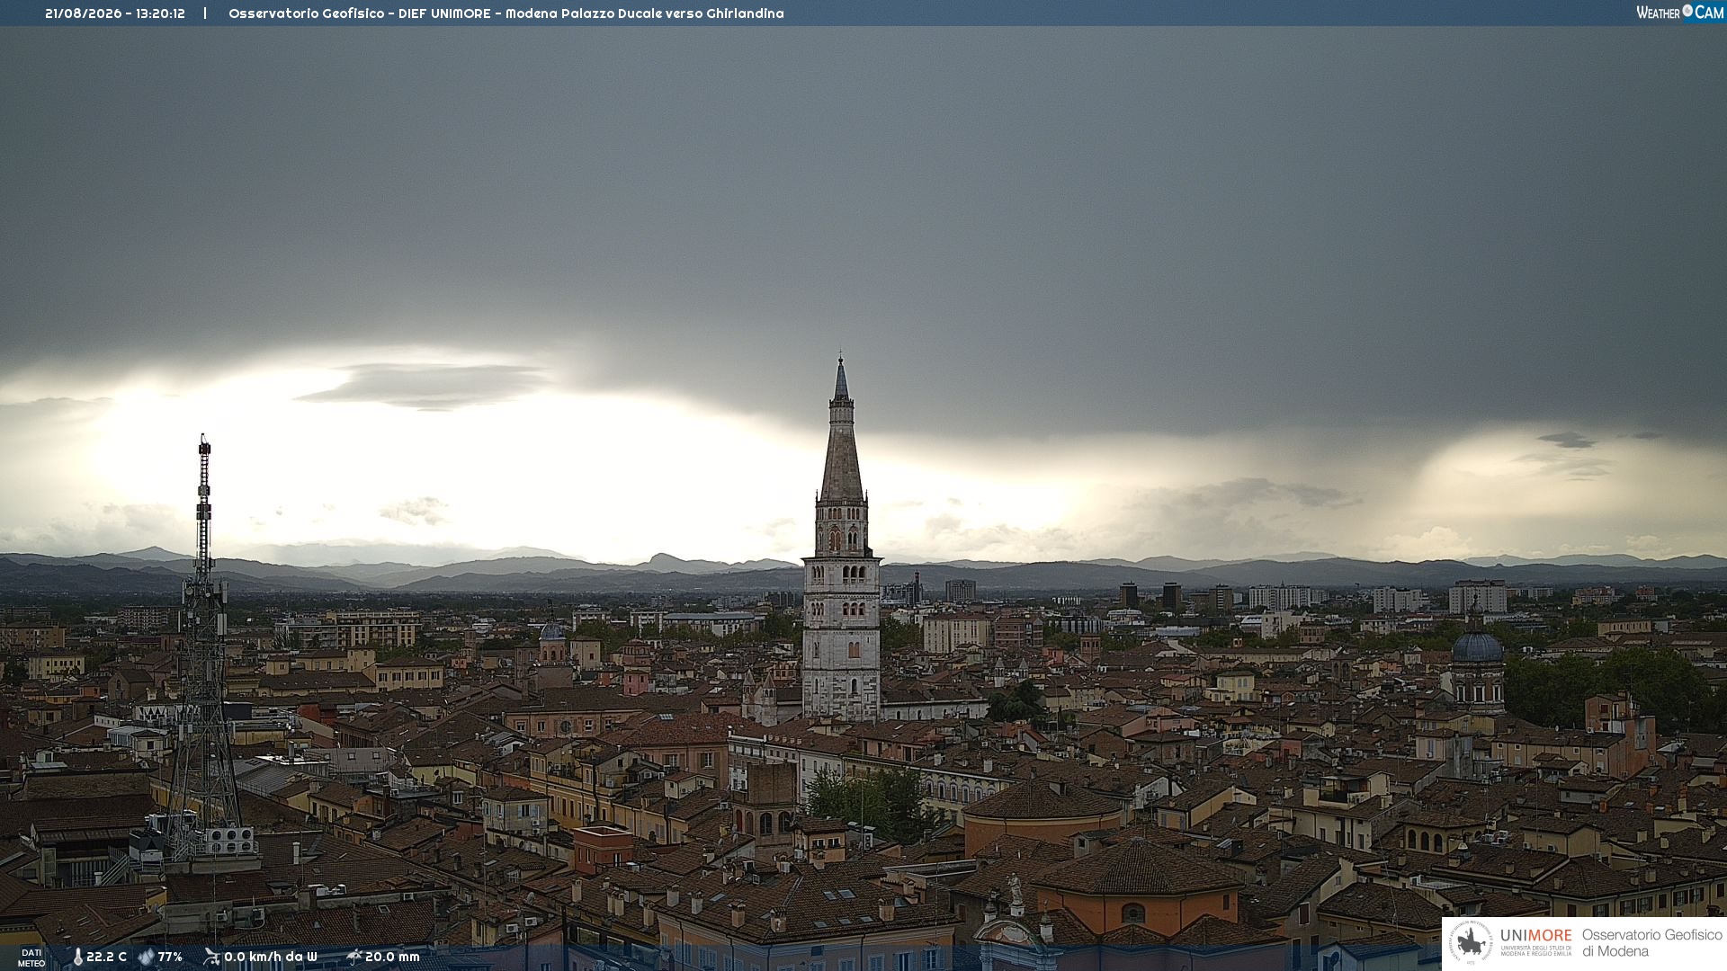Click the rain umbrella precipitation icon
The image size is (1727, 971).
click(353, 957)
